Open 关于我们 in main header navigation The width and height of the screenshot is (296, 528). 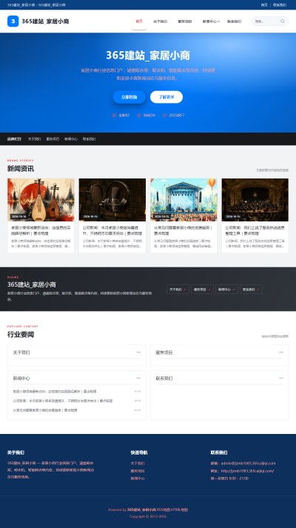(160, 21)
